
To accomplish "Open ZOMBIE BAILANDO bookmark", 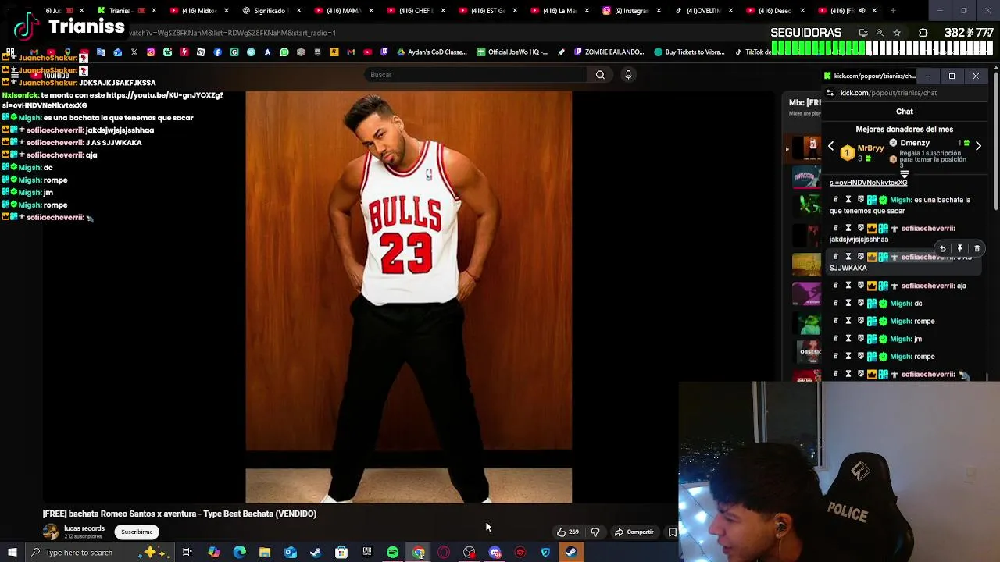I will point(609,52).
